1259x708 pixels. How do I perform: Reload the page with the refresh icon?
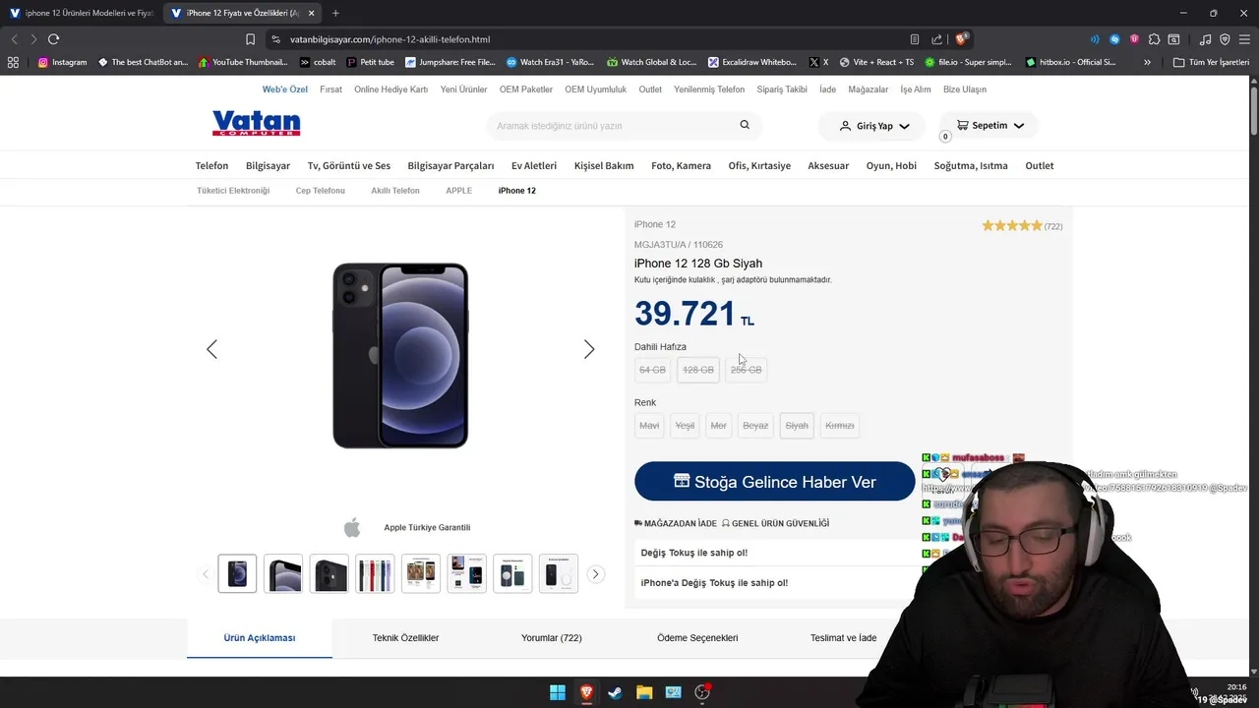coord(53,39)
